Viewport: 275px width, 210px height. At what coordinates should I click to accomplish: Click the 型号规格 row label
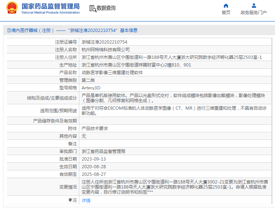[x=68, y=88]
